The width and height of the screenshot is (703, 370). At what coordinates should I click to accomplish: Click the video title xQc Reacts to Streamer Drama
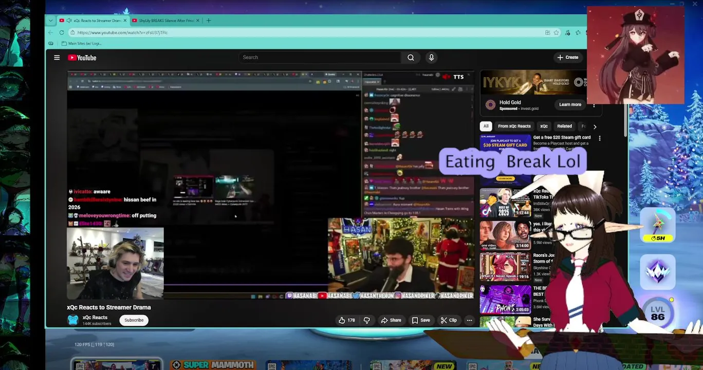coord(109,307)
